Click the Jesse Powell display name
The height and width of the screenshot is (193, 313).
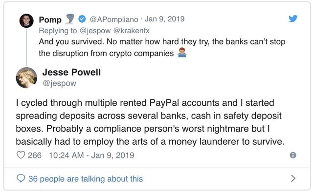coord(71,72)
